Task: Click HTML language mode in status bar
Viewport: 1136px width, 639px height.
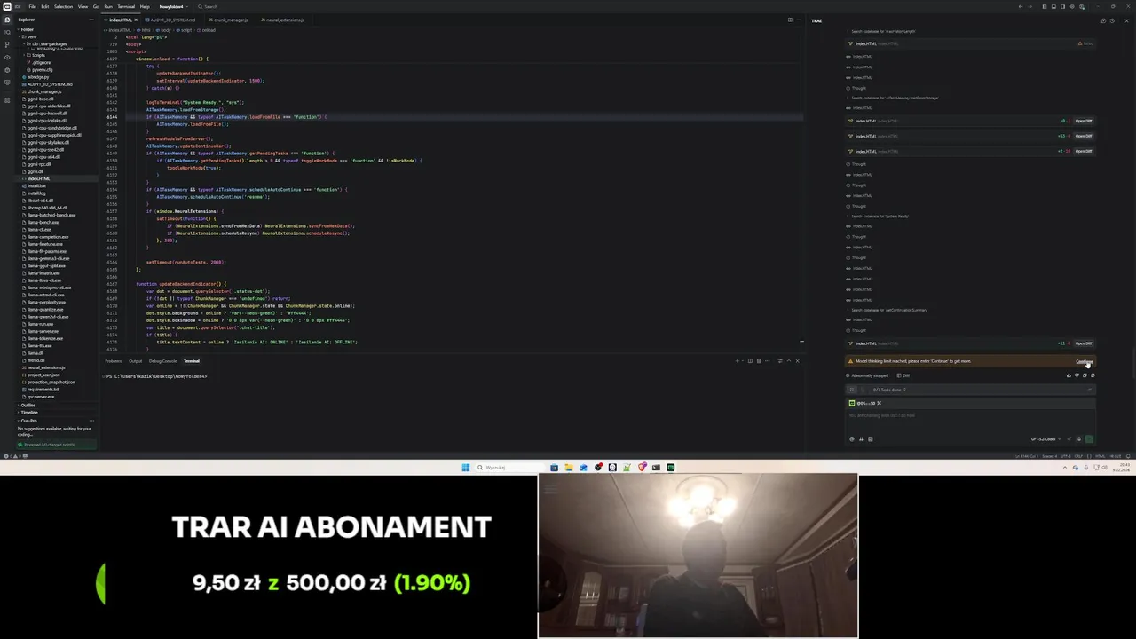Action: pos(1100,456)
